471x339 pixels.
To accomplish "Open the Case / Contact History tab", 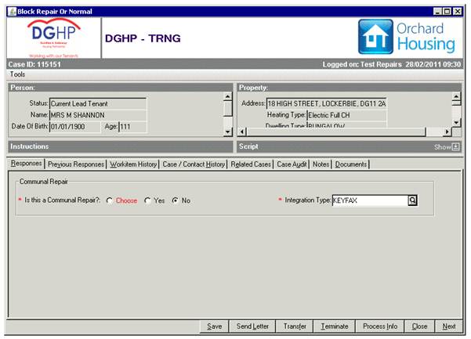I will (x=194, y=164).
